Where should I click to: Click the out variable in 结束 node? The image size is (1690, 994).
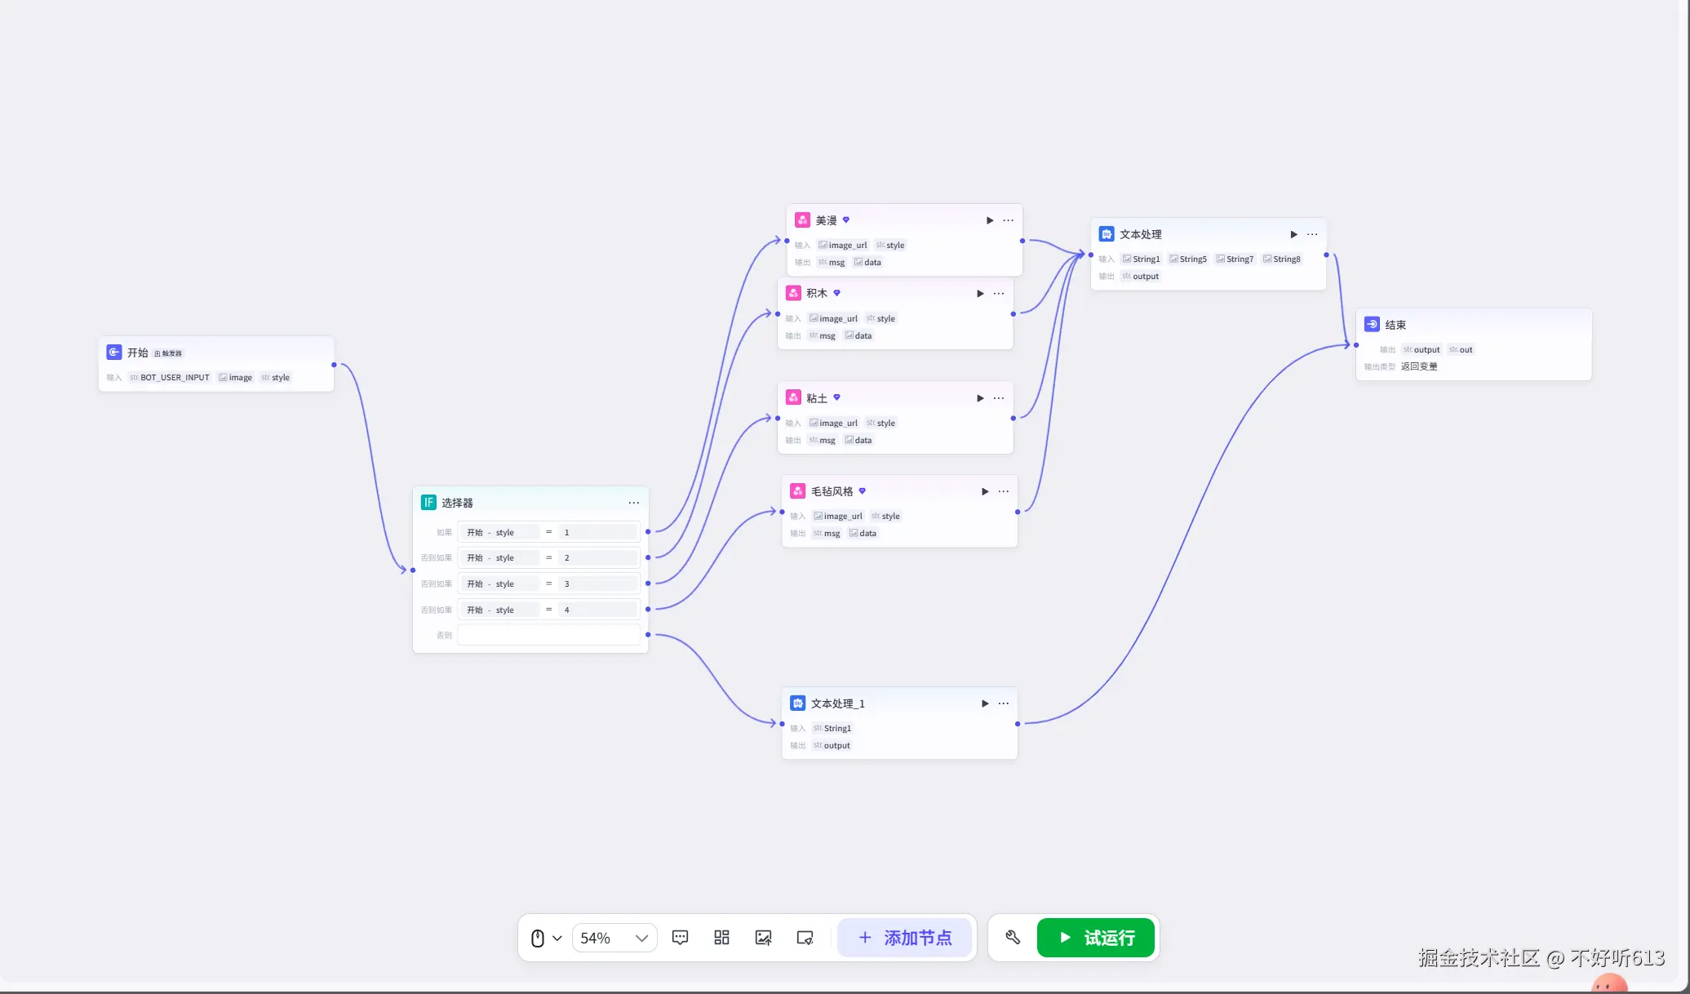[1461, 349]
